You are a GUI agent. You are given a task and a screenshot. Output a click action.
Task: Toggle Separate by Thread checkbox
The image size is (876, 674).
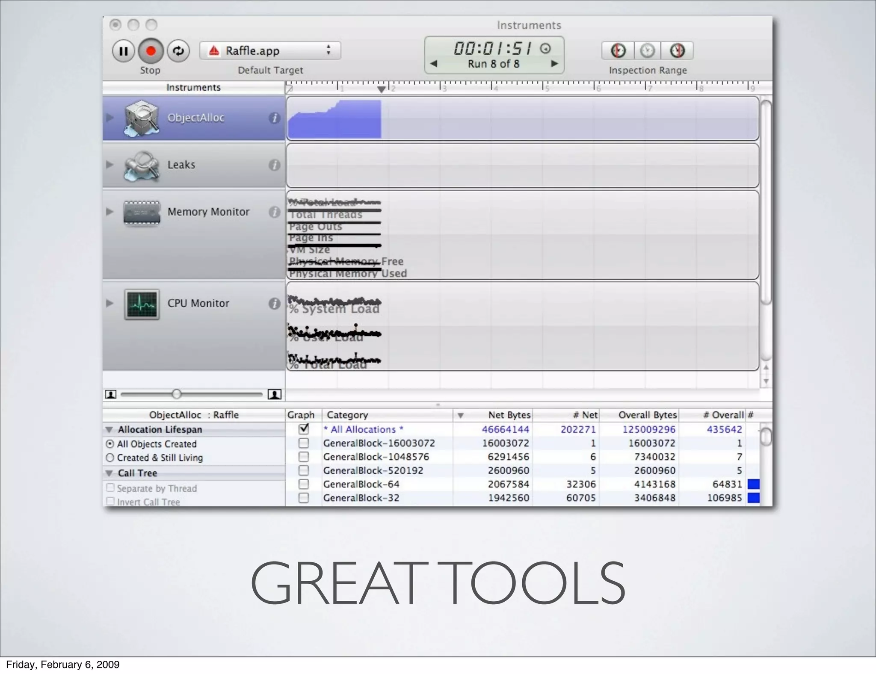(x=110, y=488)
